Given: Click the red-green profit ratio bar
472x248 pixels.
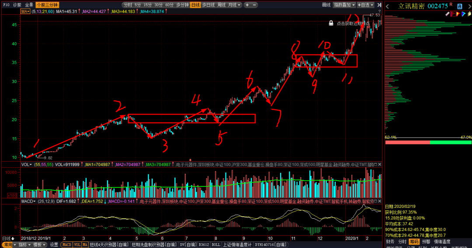Looking at the screenshot, I should (x=428, y=142).
